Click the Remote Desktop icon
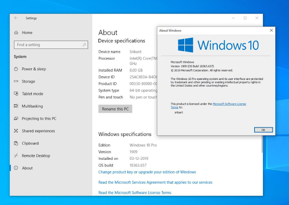Viewport: 289px width, 205px height. click(16, 156)
